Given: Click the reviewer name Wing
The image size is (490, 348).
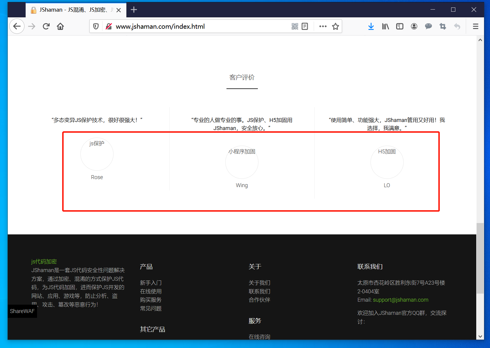Looking at the screenshot, I should tap(242, 185).
